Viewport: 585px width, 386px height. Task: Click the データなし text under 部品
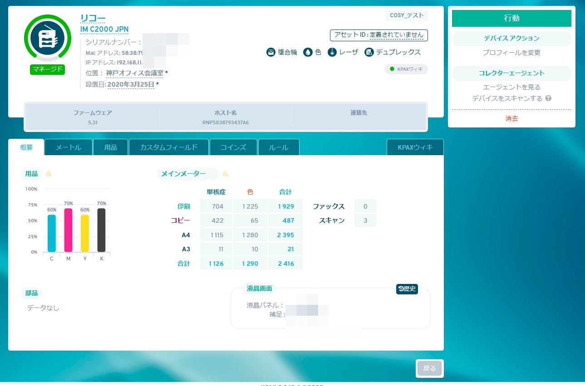43,308
